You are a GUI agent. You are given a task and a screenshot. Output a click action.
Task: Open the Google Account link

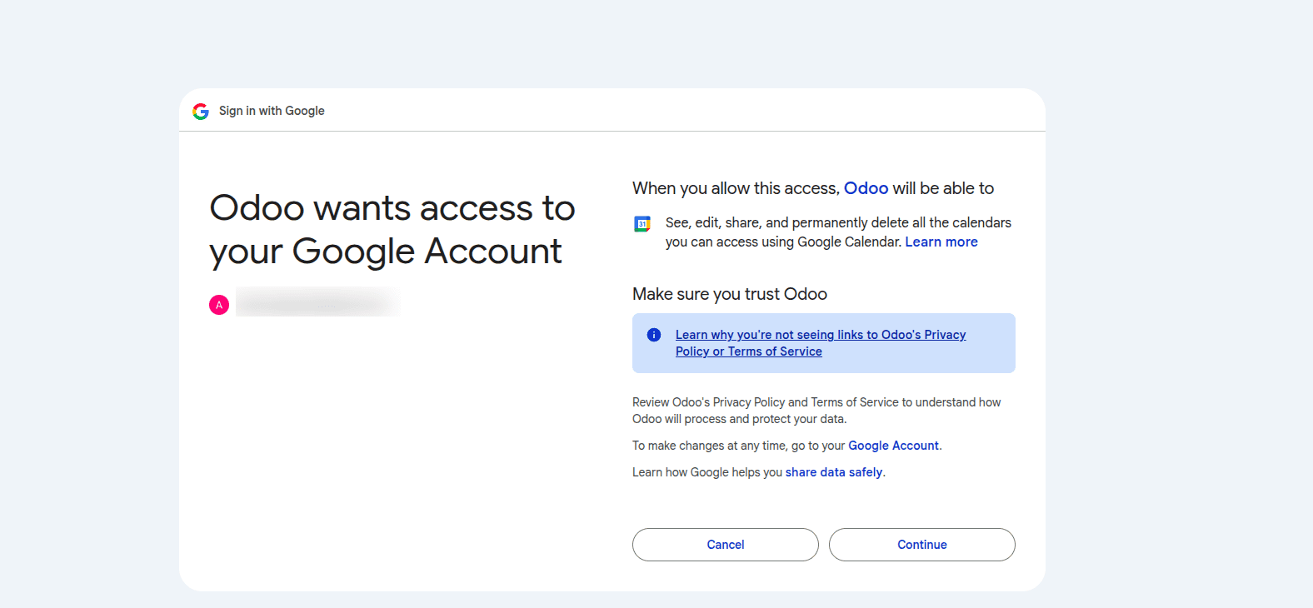point(893,446)
